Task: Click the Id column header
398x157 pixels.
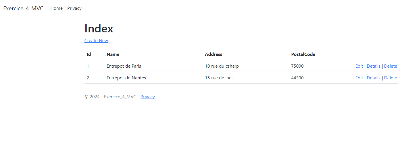Action: (x=89, y=54)
